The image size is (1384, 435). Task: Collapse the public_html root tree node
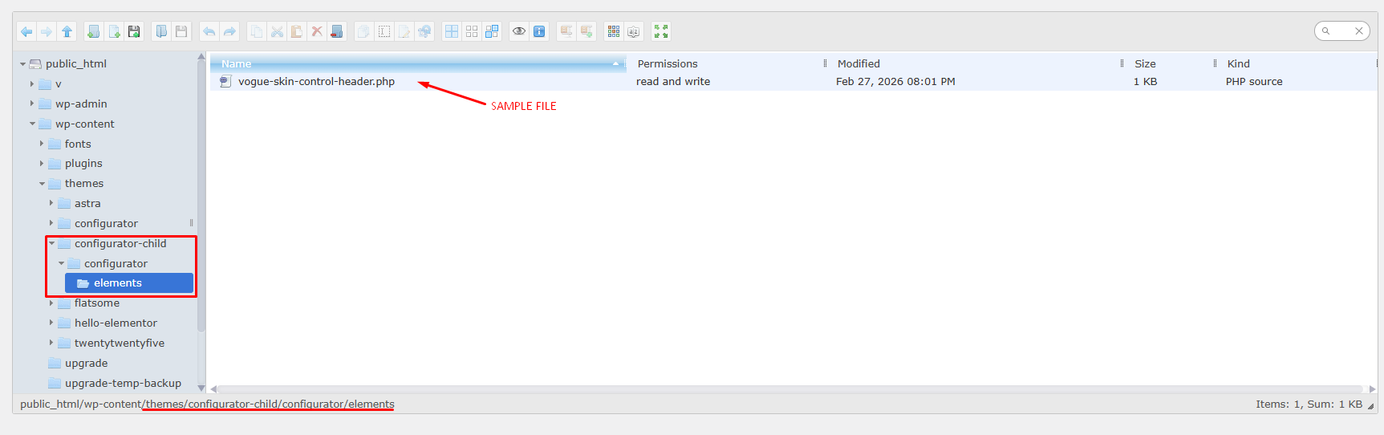22,64
